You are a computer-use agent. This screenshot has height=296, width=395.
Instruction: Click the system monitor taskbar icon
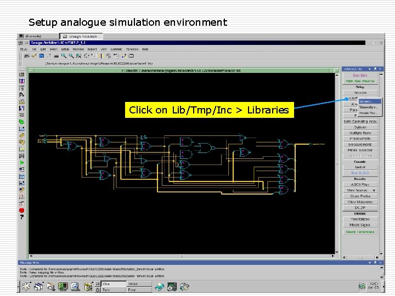(x=172, y=287)
